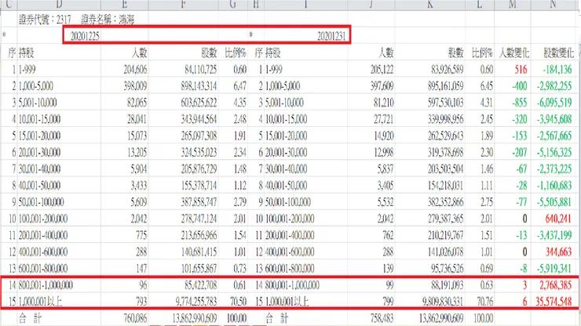This screenshot has height=326, width=581.
Task: Click share change value -6,095,519
Action: (554, 103)
